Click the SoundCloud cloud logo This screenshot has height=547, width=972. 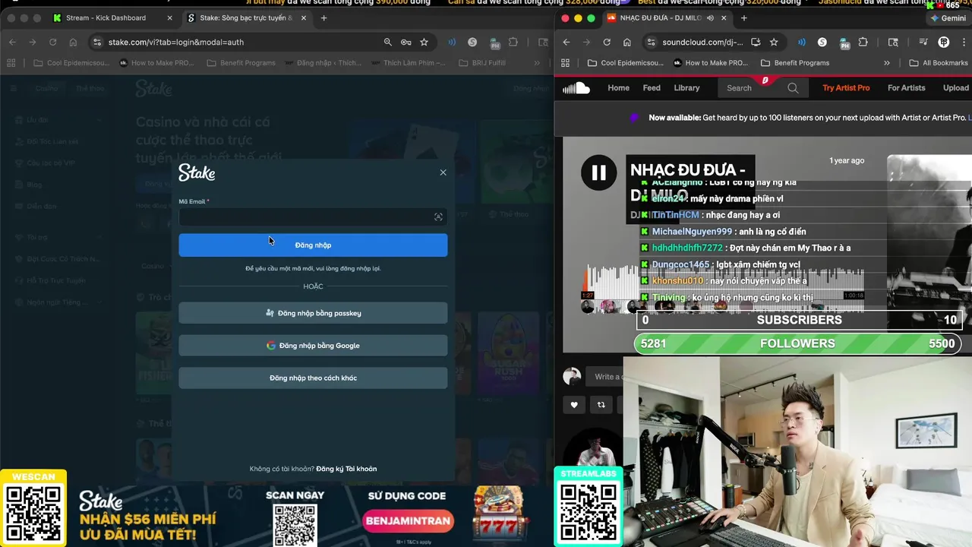[x=576, y=88]
